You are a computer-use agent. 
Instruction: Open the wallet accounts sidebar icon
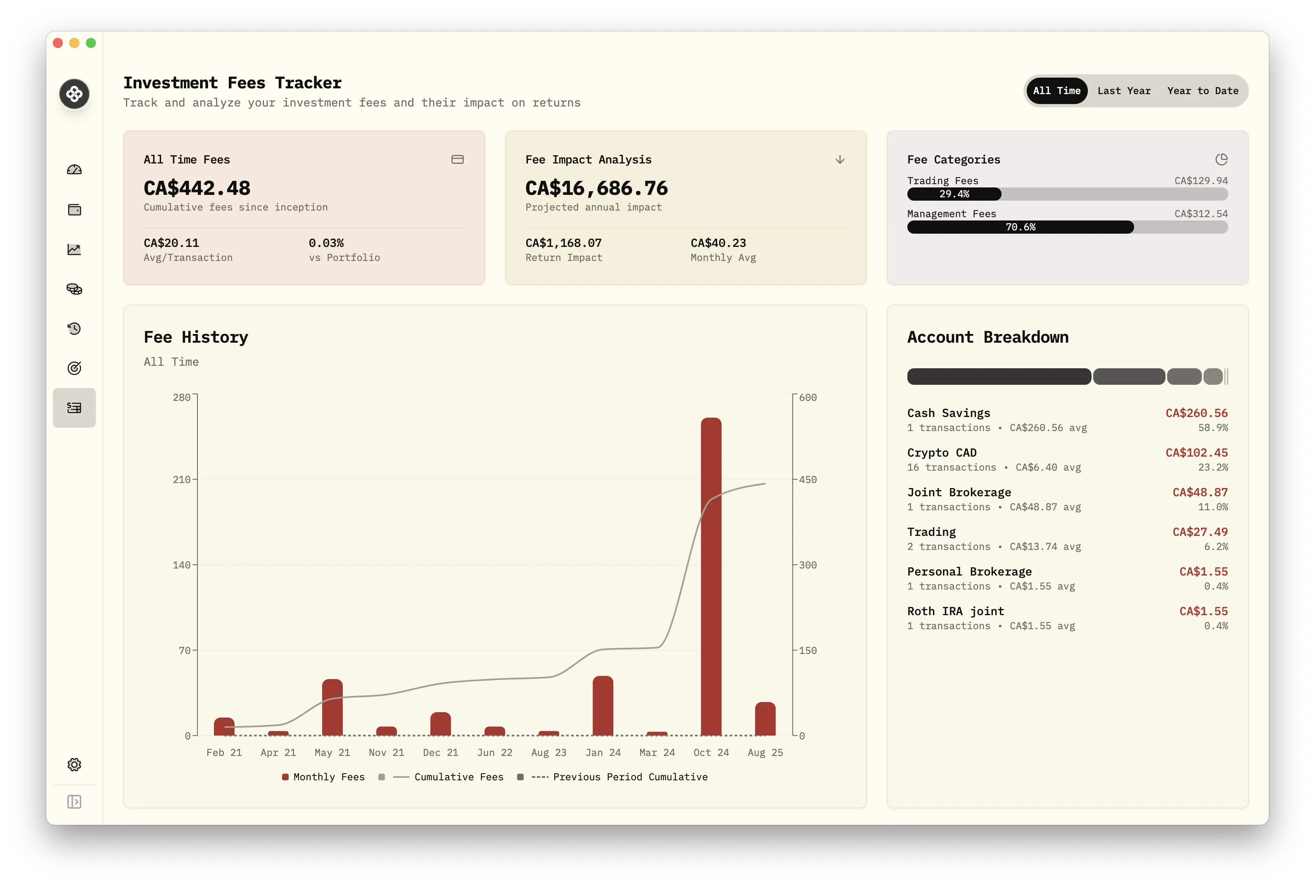(74, 210)
